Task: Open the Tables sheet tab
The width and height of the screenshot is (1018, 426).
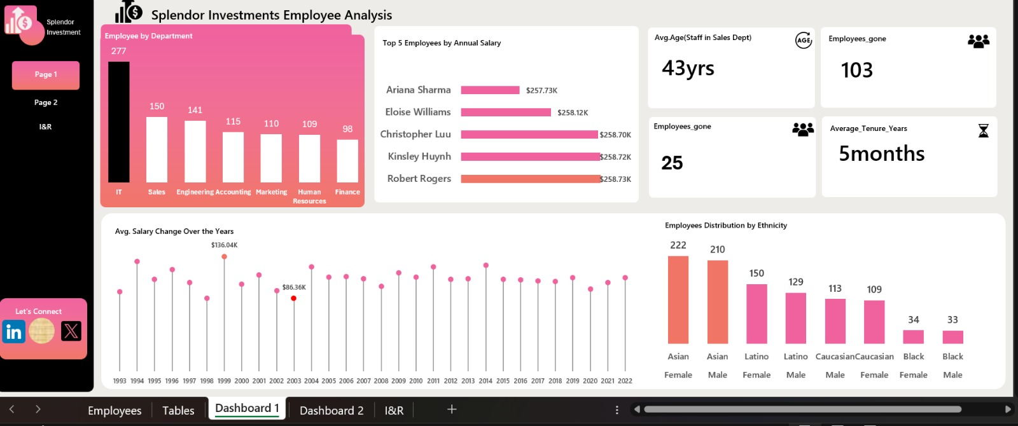Action: coord(178,411)
